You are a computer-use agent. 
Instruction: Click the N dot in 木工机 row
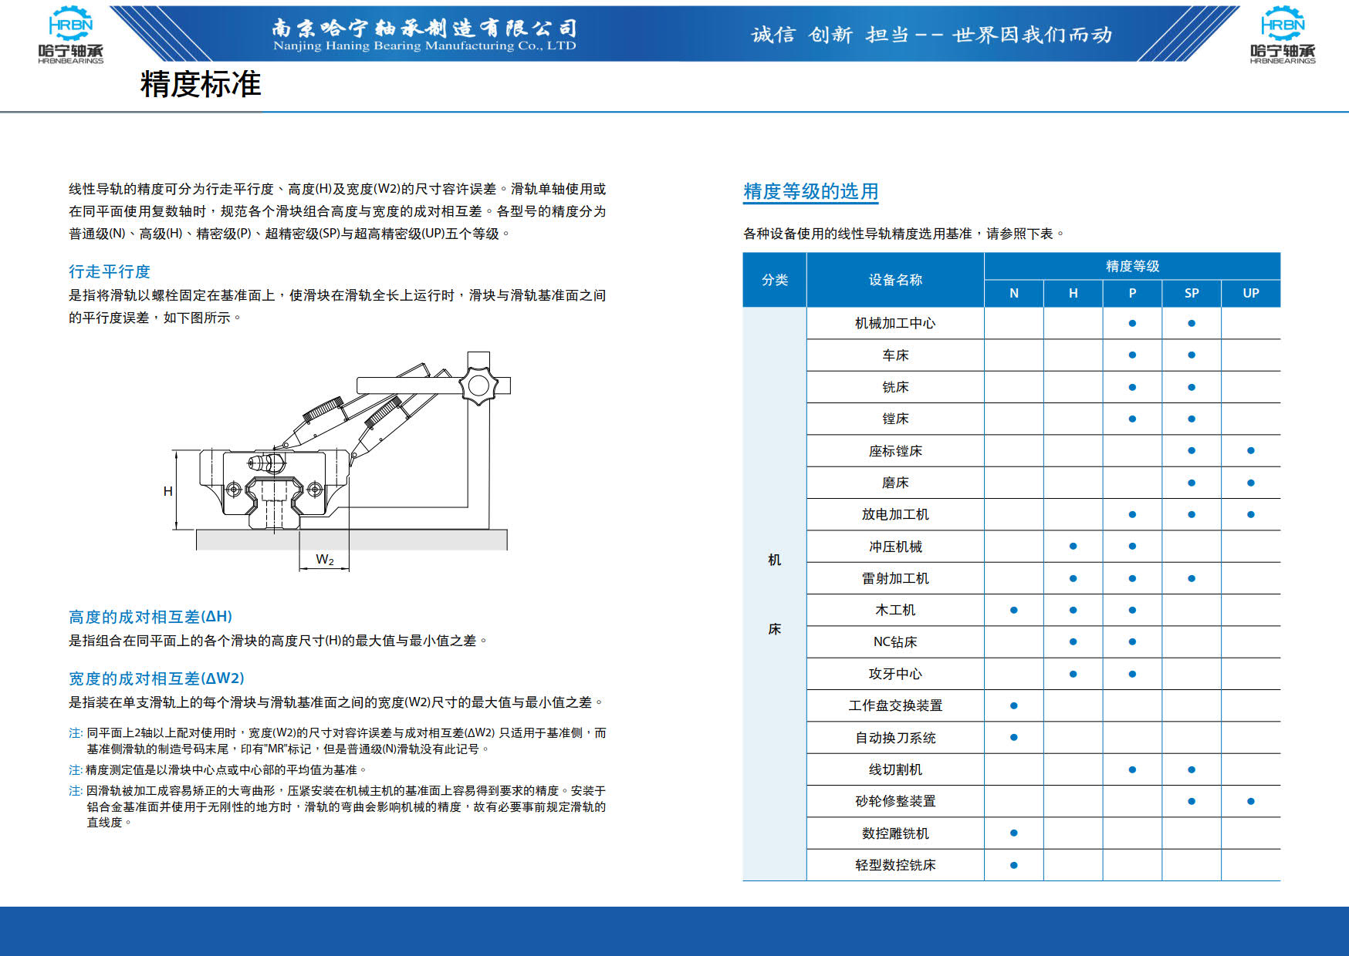point(1014,610)
